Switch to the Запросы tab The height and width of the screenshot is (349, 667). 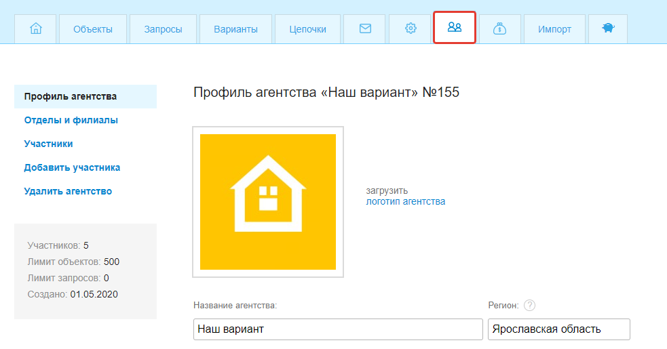[164, 29]
